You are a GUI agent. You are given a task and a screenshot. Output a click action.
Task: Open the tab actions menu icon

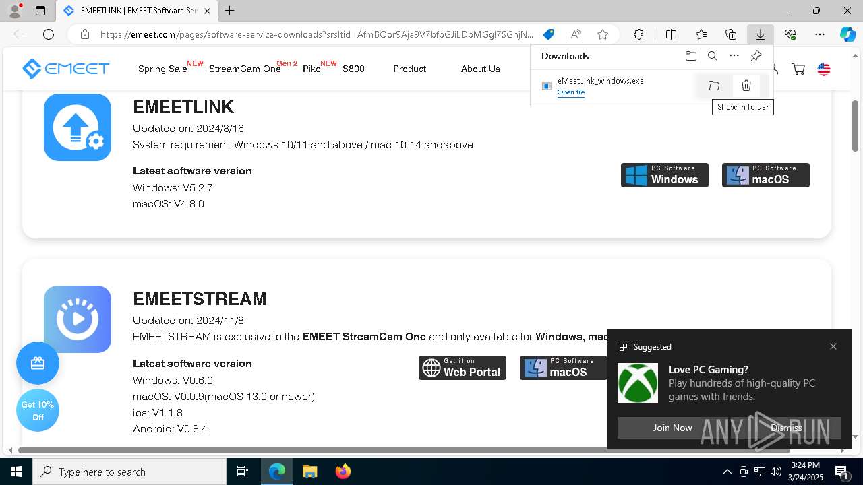pyautogui.click(x=40, y=11)
